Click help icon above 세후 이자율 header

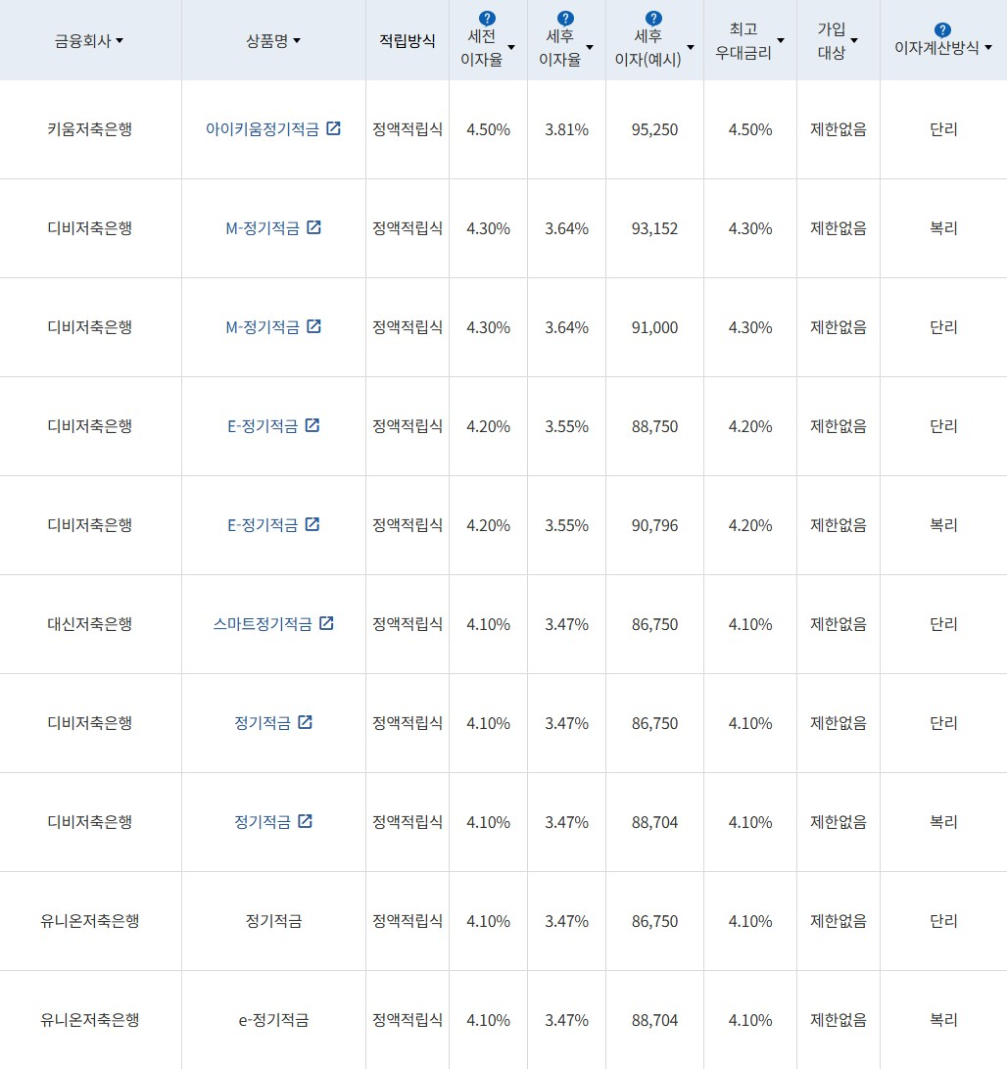[565, 19]
